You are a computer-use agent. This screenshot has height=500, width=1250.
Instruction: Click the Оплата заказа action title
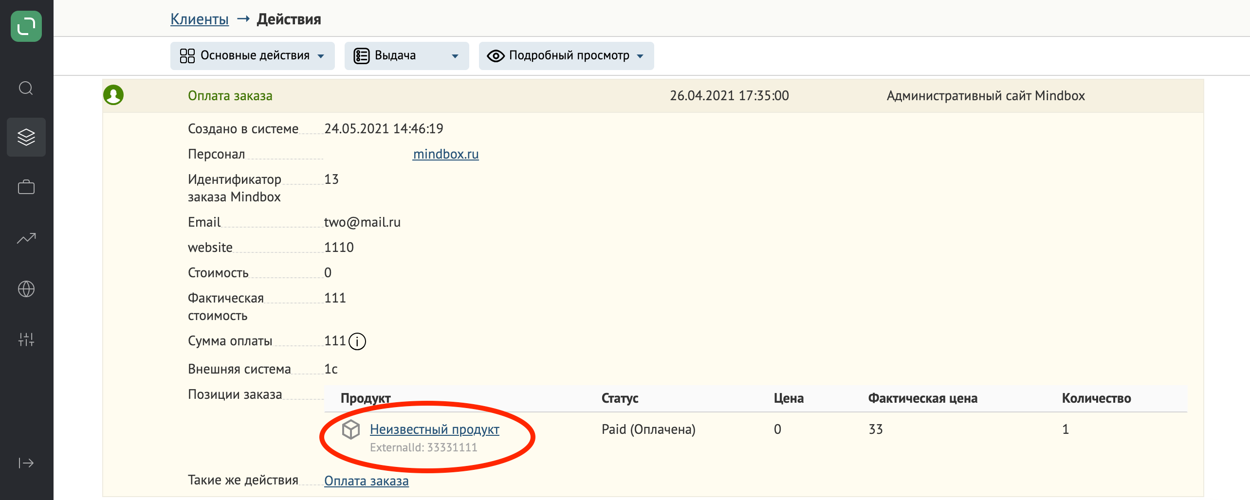(x=230, y=96)
